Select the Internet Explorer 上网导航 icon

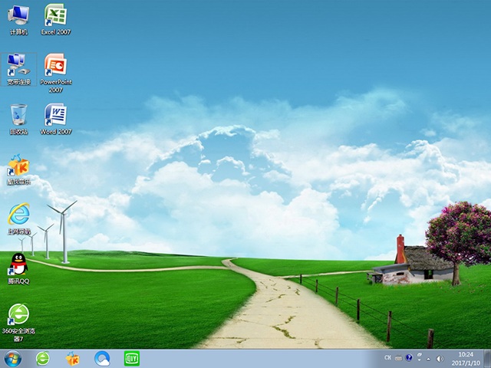click(x=18, y=216)
